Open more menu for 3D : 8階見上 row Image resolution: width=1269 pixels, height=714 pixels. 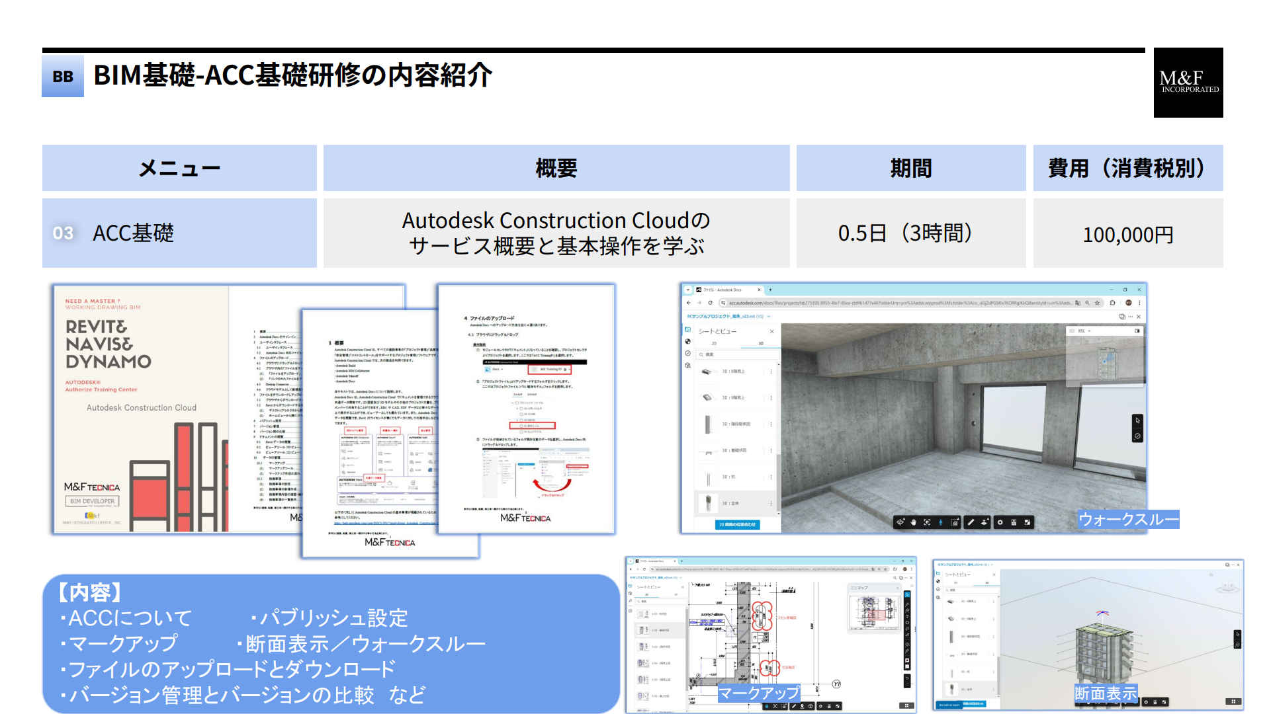coord(771,372)
